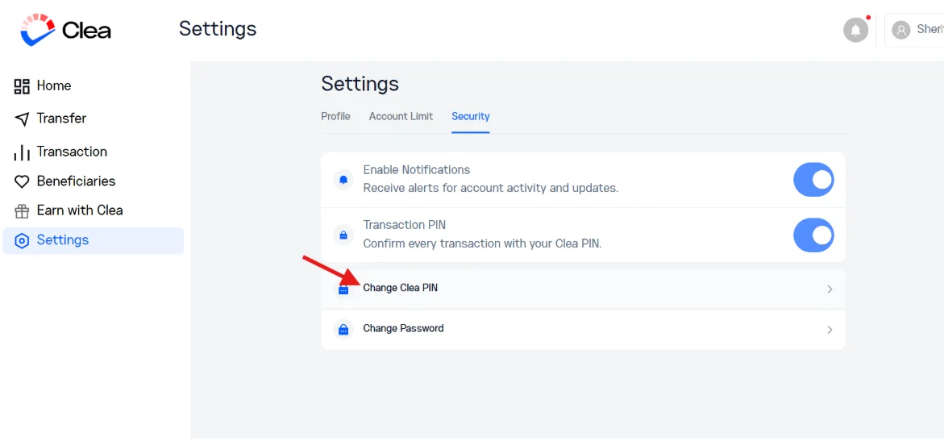The height and width of the screenshot is (441, 944).
Task: Select the Security tab
Action: click(471, 116)
